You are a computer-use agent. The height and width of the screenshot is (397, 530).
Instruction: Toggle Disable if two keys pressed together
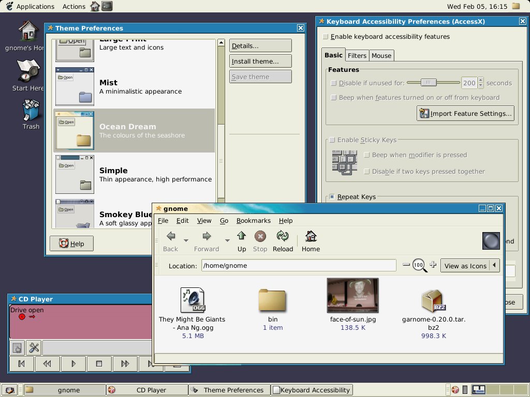coord(367,172)
